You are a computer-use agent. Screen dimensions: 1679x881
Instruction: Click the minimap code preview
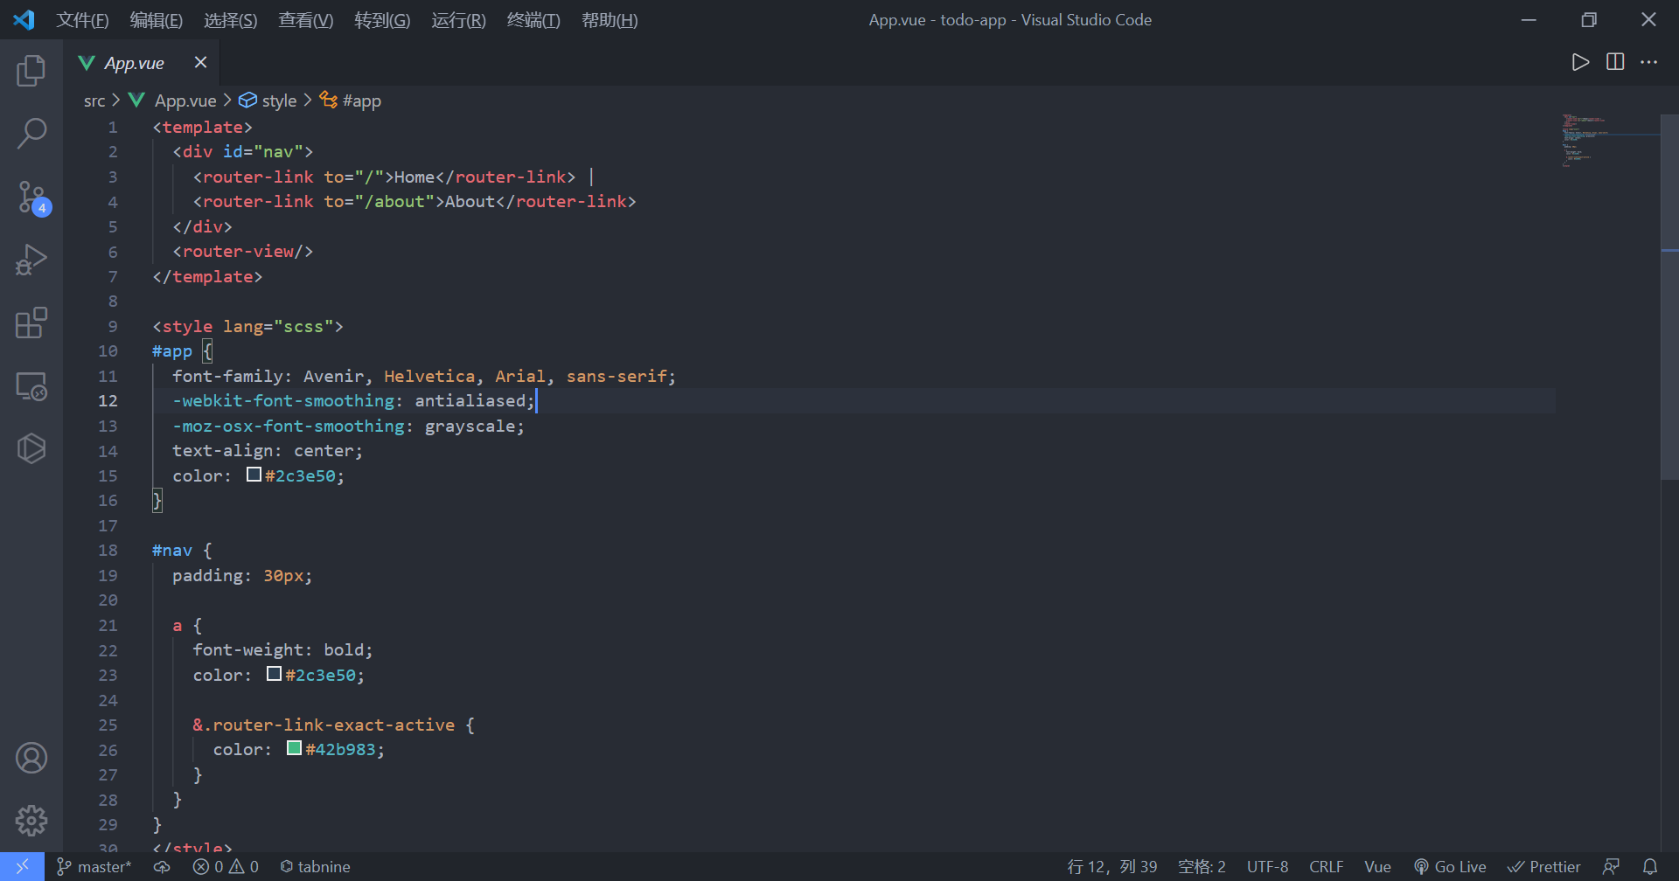[x=1585, y=140]
